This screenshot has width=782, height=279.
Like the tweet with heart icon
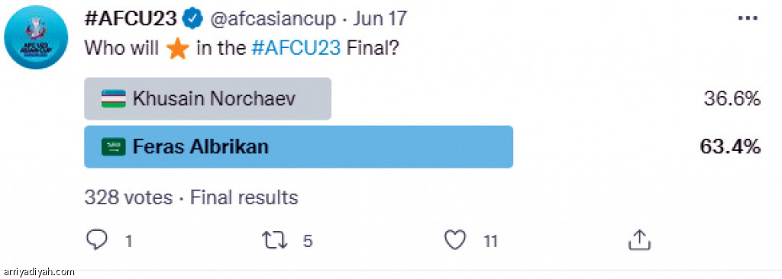tap(455, 240)
